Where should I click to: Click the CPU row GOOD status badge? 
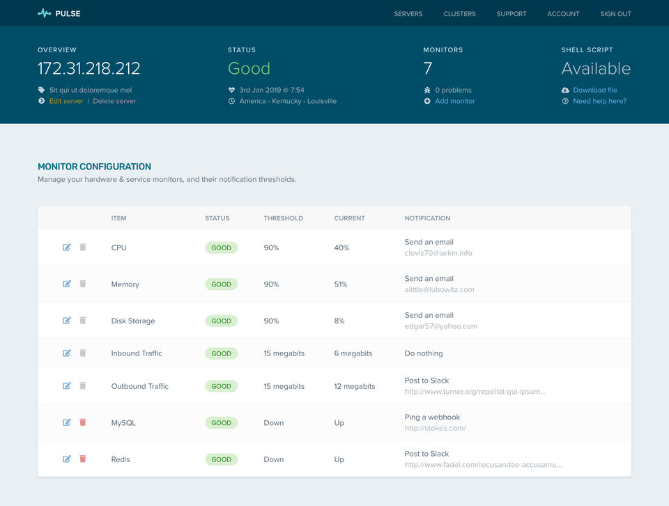(x=222, y=247)
